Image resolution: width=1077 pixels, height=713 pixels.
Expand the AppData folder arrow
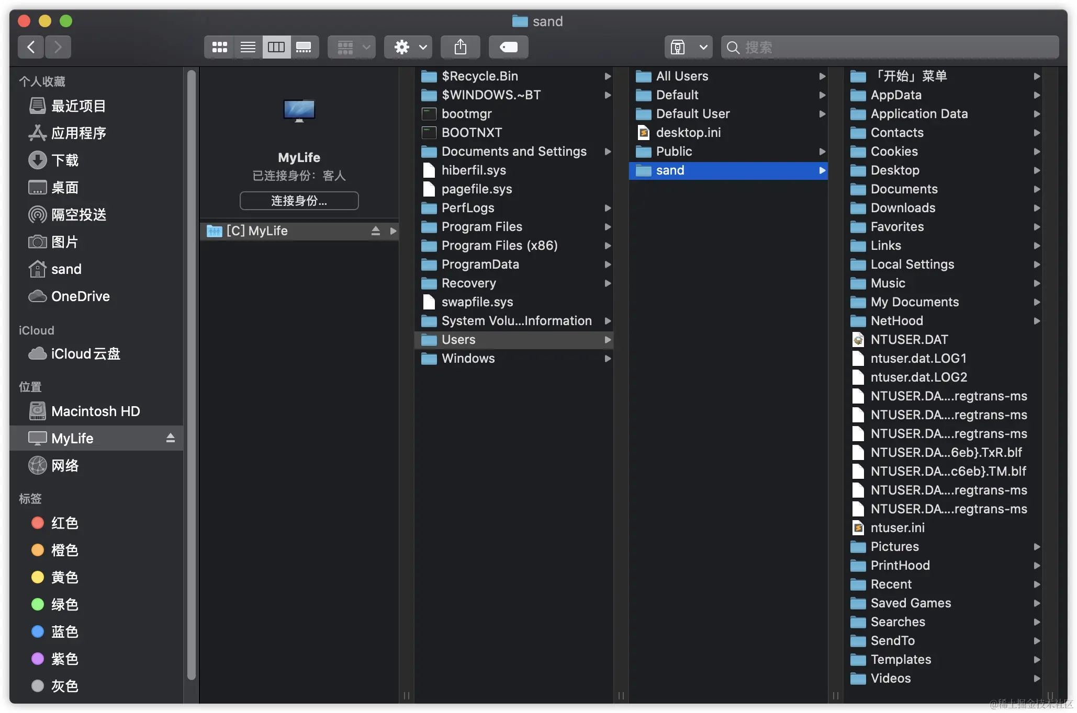(x=1036, y=95)
